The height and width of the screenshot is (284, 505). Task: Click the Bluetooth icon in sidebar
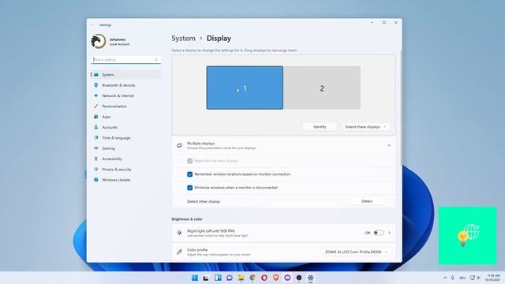pyautogui.click(x=96, y=85)
